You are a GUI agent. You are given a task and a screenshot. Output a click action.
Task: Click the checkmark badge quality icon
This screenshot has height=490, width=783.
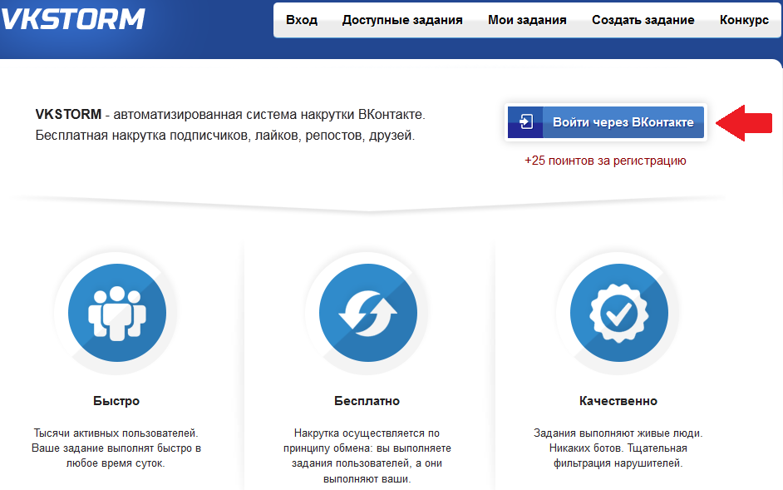pyautogui.click(x=618, y=313)
